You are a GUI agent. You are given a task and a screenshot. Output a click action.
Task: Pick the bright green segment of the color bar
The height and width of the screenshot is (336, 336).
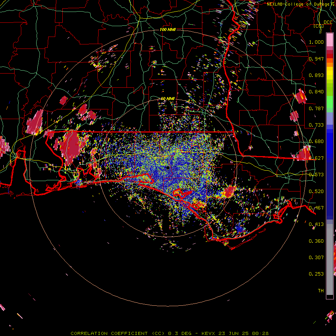(x=330, y=102)
